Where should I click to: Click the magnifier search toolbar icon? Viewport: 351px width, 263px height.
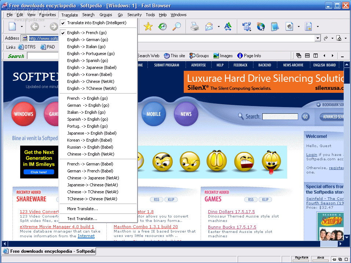176,26
